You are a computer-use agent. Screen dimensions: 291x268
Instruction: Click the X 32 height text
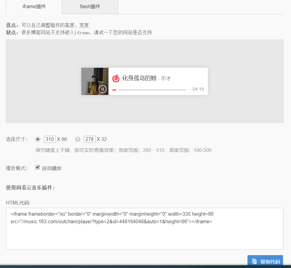click(102, 139)
